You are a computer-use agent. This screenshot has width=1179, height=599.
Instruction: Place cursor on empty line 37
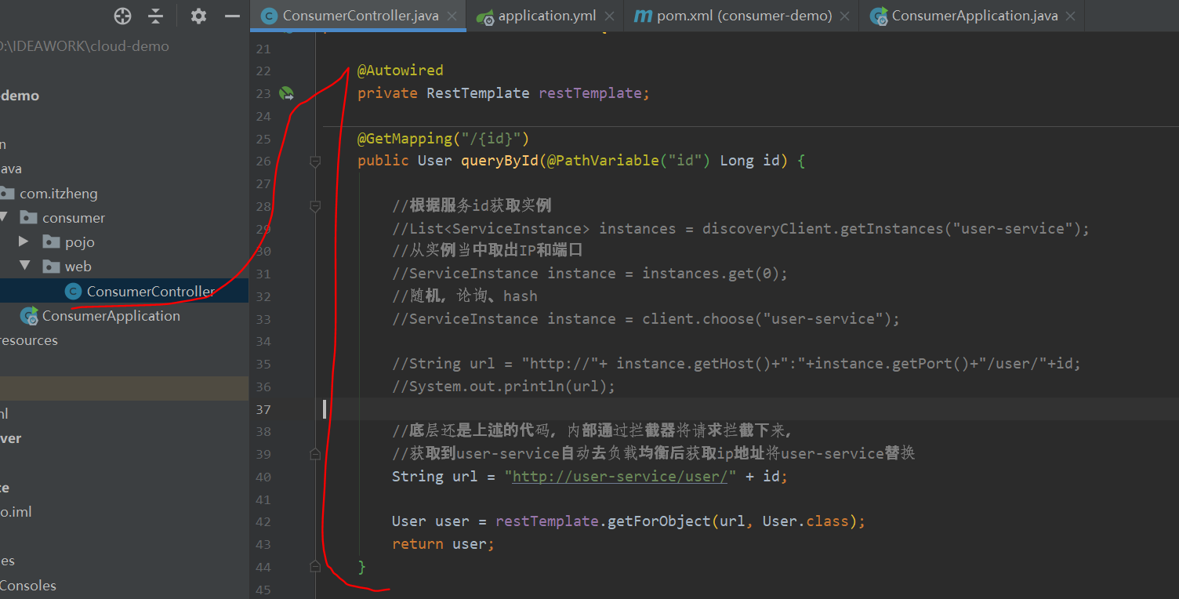tap(752, 409)
